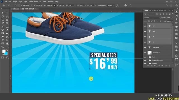Select the Lasso tool
Screen dimensions: 179x100
(x=3, y=17)
